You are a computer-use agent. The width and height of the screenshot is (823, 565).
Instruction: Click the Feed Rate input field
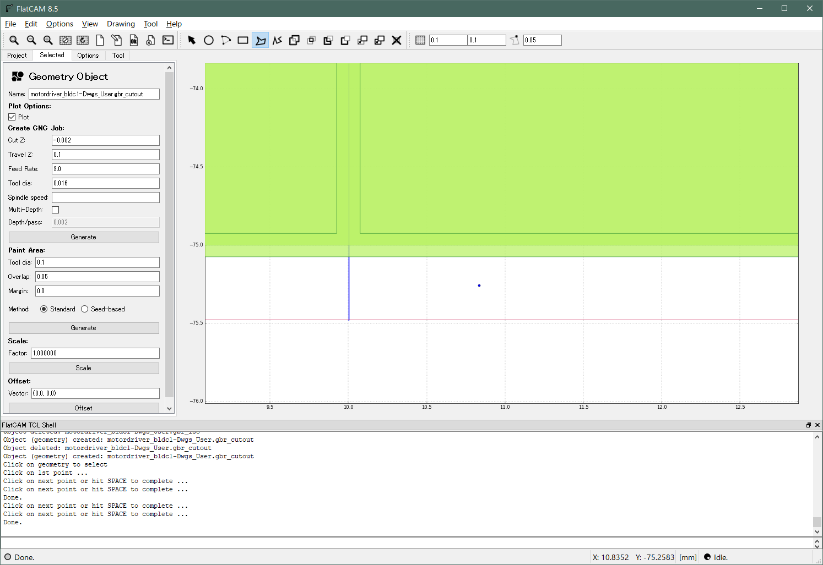click(106, 169)
